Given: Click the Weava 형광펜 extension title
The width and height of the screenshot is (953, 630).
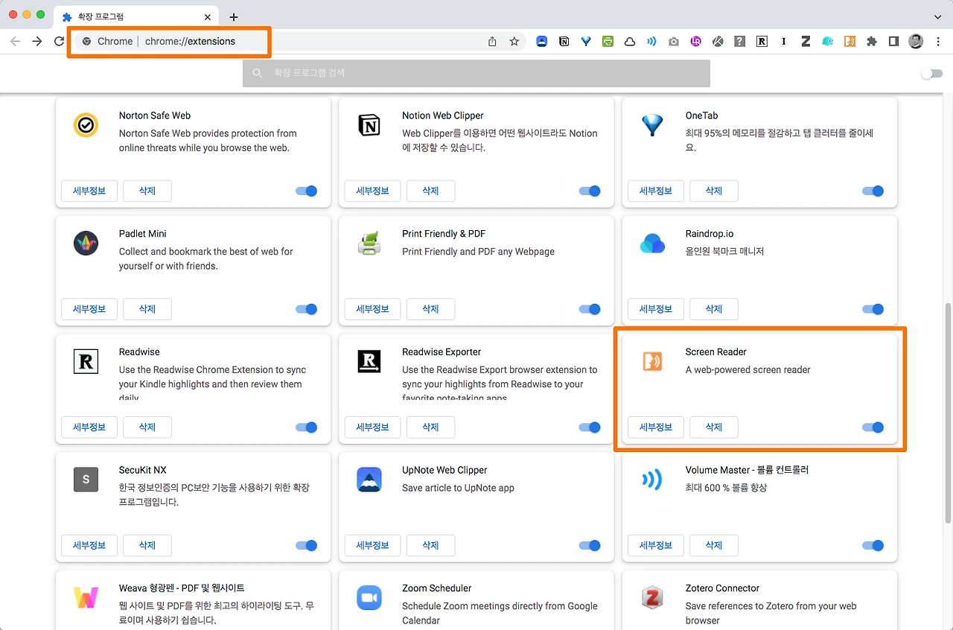Looking at the screenshot, I should [182, 588].
